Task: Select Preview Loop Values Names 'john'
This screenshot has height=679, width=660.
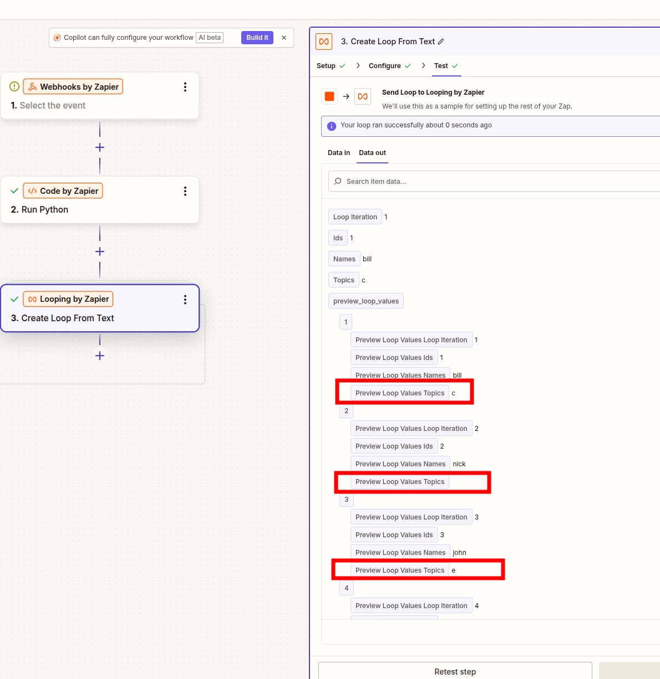Action: pyautogui.click(x=400, y=553)
